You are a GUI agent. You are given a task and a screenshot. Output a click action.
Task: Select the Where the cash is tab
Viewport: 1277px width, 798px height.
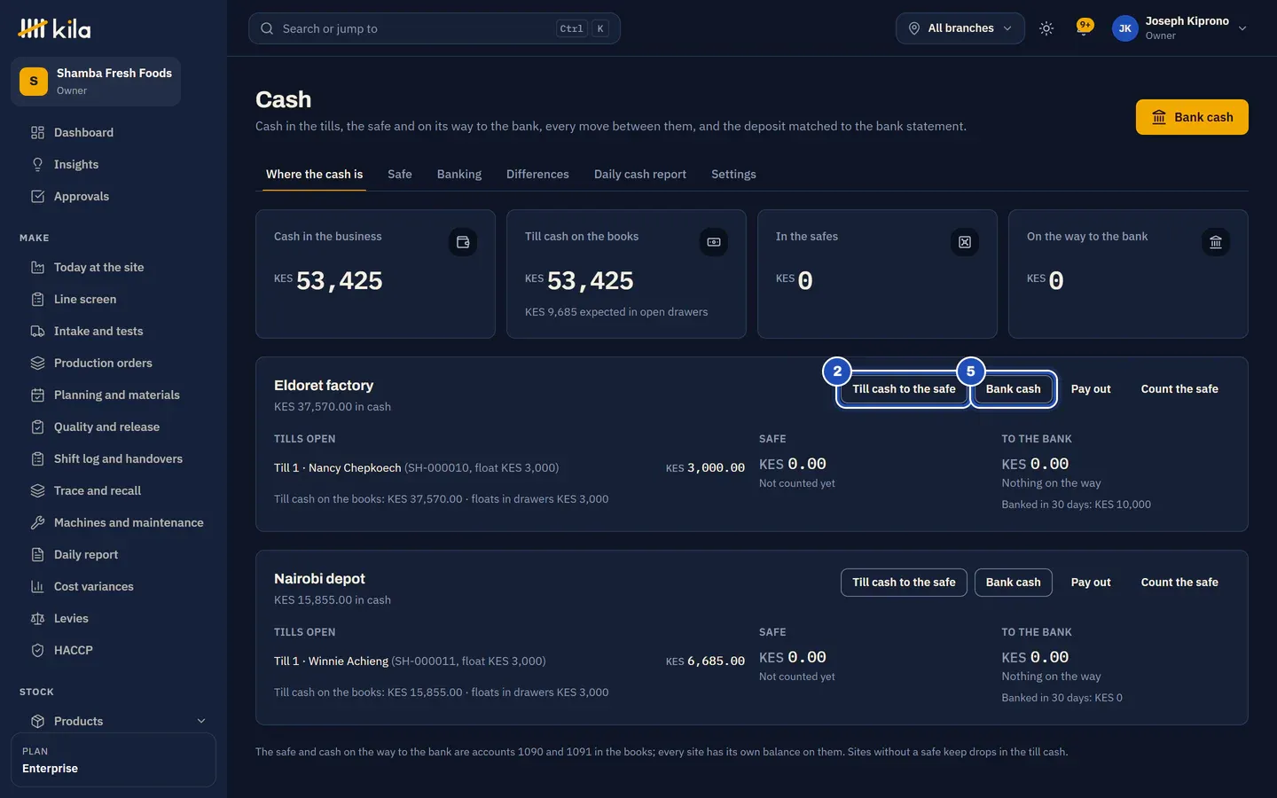[x=314, y=174]
